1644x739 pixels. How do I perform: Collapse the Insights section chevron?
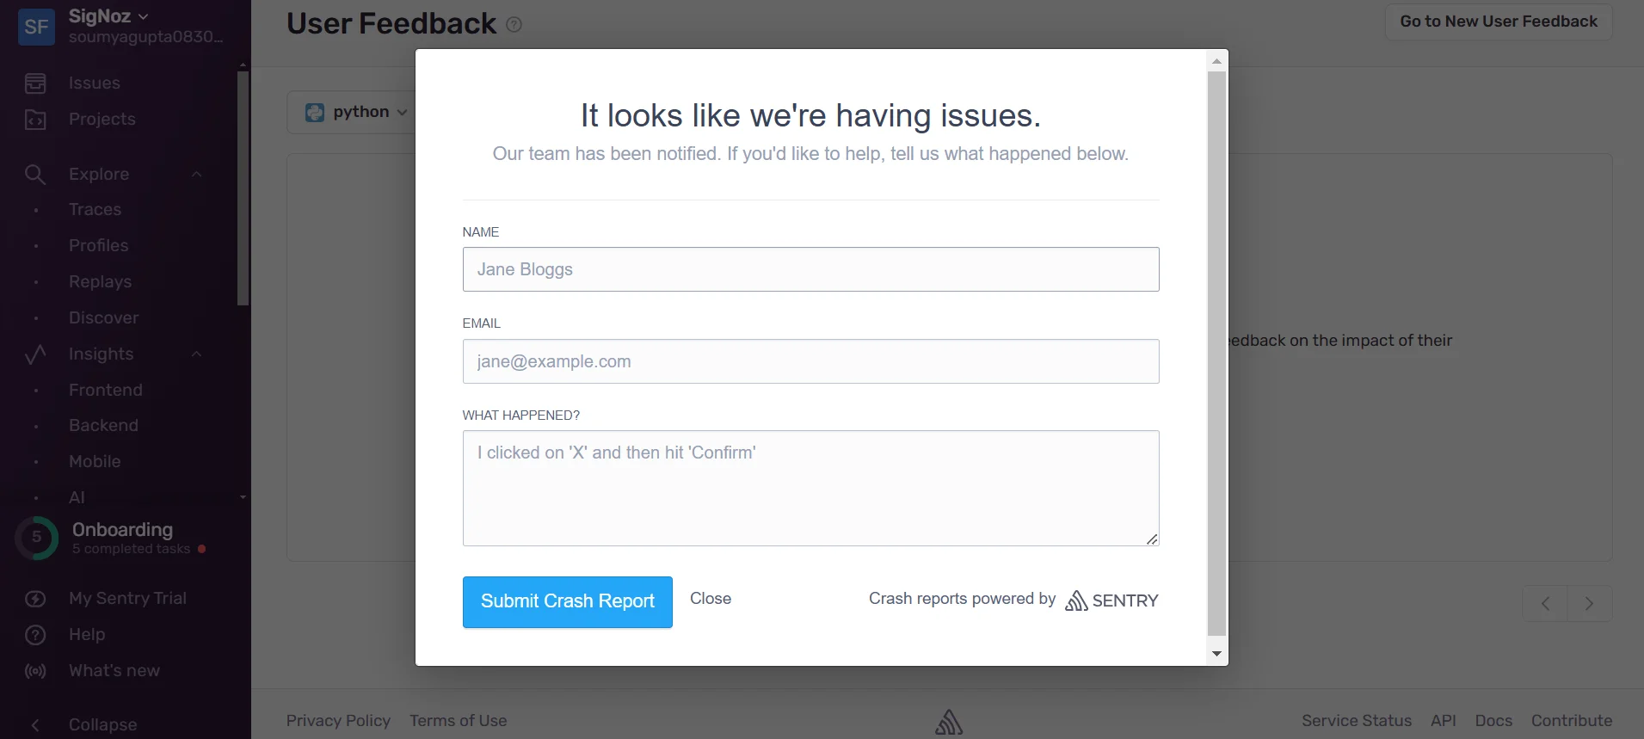tap(195, 354)
